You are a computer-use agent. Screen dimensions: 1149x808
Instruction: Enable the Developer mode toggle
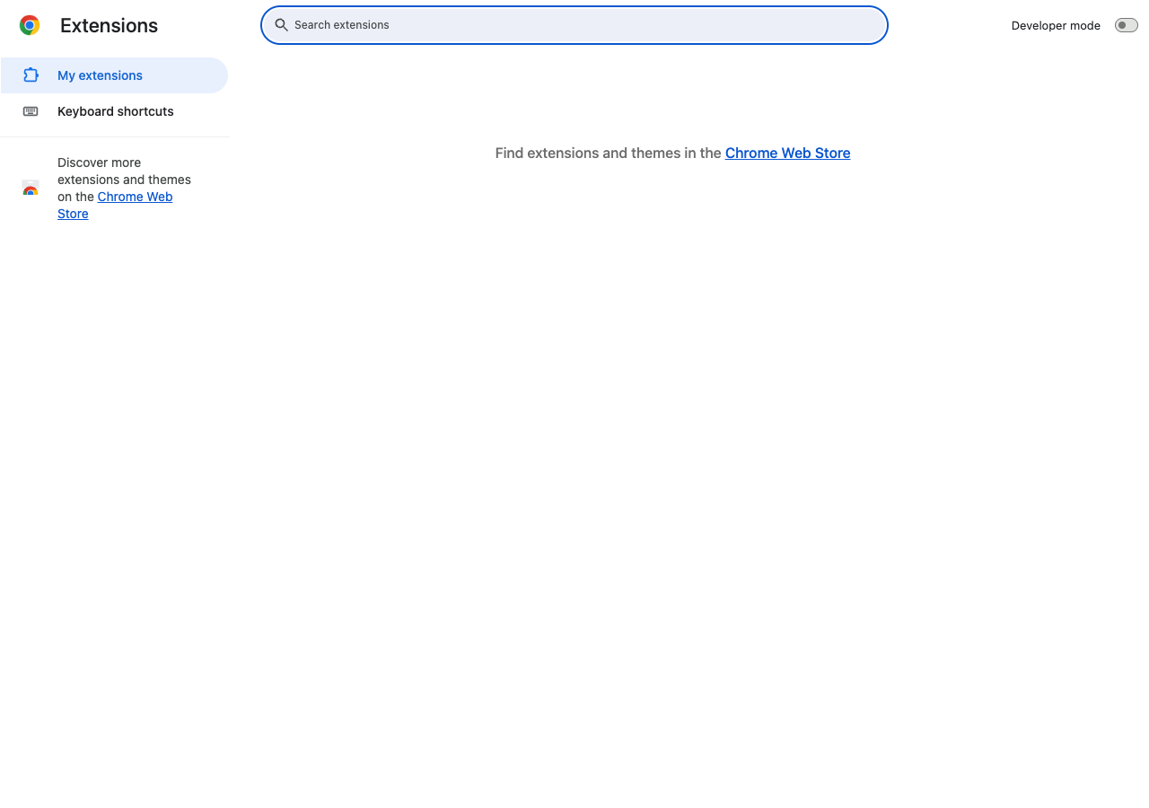pyautogui.click(x=1126, y=25)
